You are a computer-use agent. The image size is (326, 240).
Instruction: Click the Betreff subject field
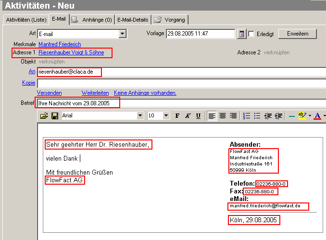click(x=182, y=103)
